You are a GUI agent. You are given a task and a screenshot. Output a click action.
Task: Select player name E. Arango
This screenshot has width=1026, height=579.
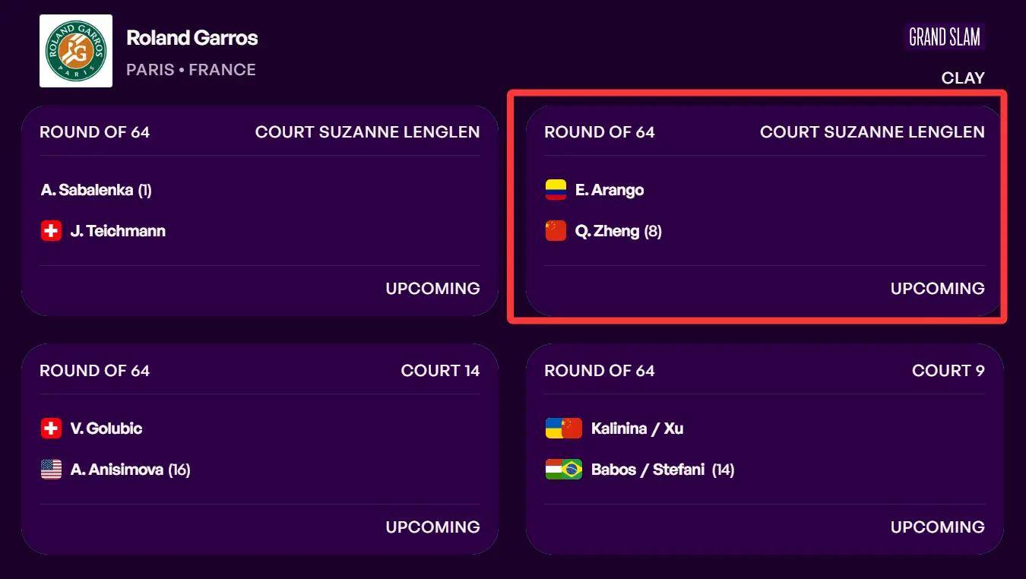point(610,190)
